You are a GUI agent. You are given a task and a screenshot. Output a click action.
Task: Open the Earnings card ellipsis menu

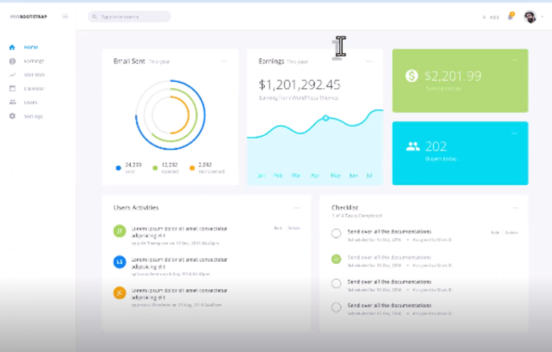pyautogui.click(x=369, y=61)
